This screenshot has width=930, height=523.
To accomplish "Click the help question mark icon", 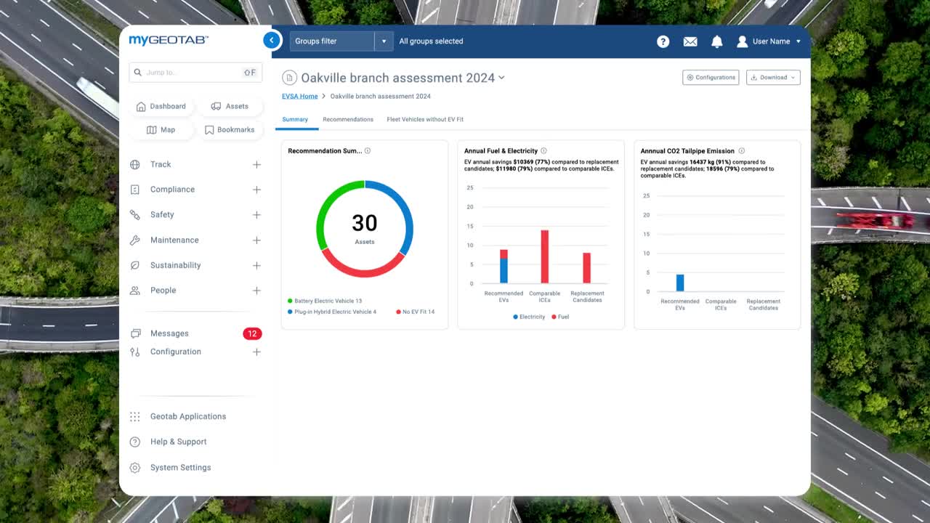I will pos(663,41).
